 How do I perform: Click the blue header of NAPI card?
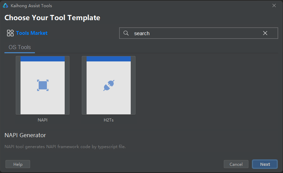tap(42, 59)
